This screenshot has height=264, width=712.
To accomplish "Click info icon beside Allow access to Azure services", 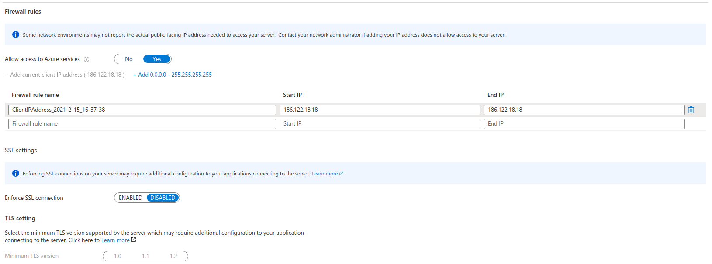I will pos(86,59).
